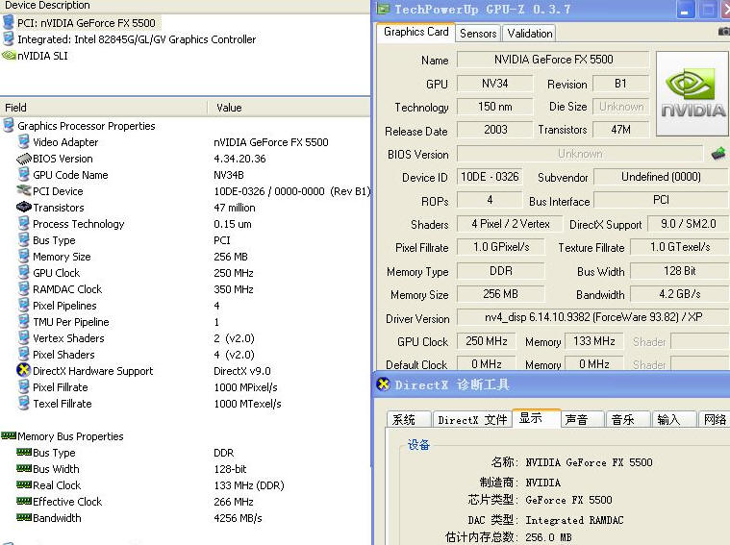Open the DirectX 文件 tab

pyautogui.click(x=472, y=419)
